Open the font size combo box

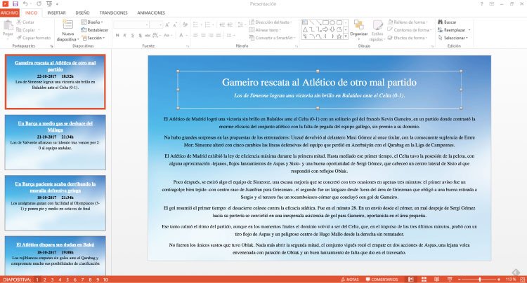[157, 25]
